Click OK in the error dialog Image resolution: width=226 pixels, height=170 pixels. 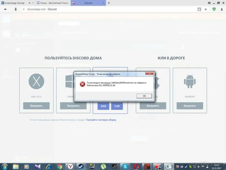pyautogui.click(x=144, y=96)
